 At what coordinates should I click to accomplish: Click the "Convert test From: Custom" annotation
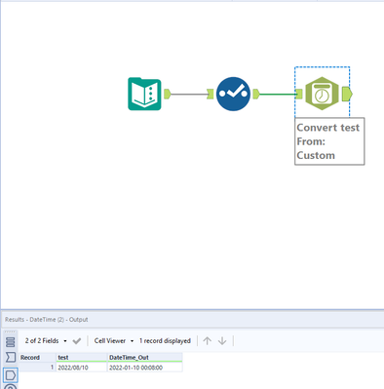click(x=329, y=141)
